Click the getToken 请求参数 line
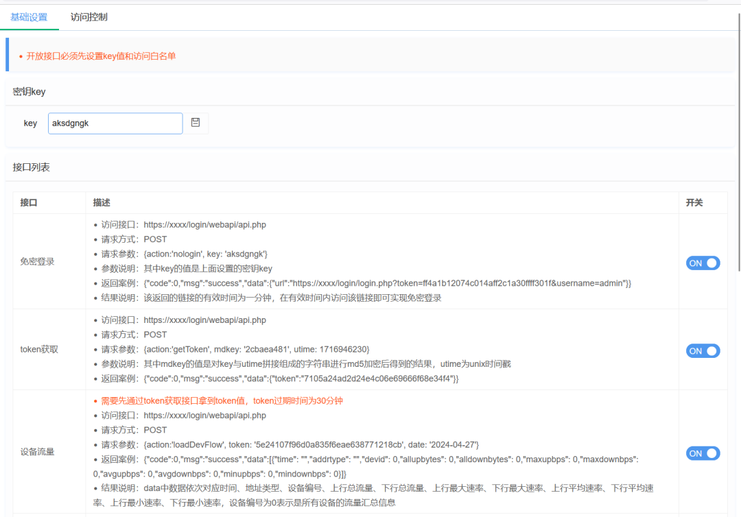Viewport: 741px width, 517px height. (x=235, y=350)
